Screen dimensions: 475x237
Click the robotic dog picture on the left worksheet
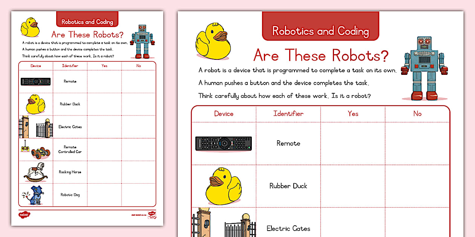[x=35, y=194]
